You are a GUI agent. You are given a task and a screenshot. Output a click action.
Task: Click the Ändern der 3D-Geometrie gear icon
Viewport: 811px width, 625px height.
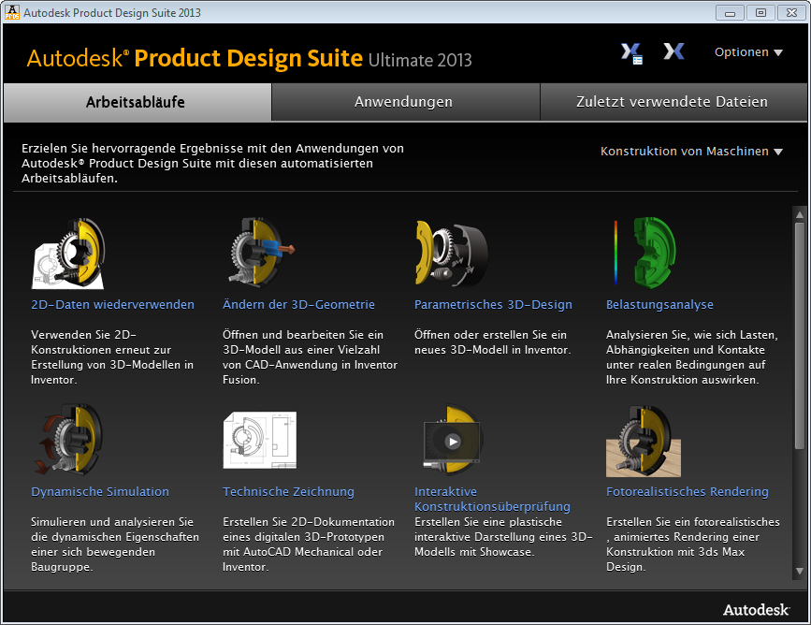pyautogui.click(x=262, y=252)
